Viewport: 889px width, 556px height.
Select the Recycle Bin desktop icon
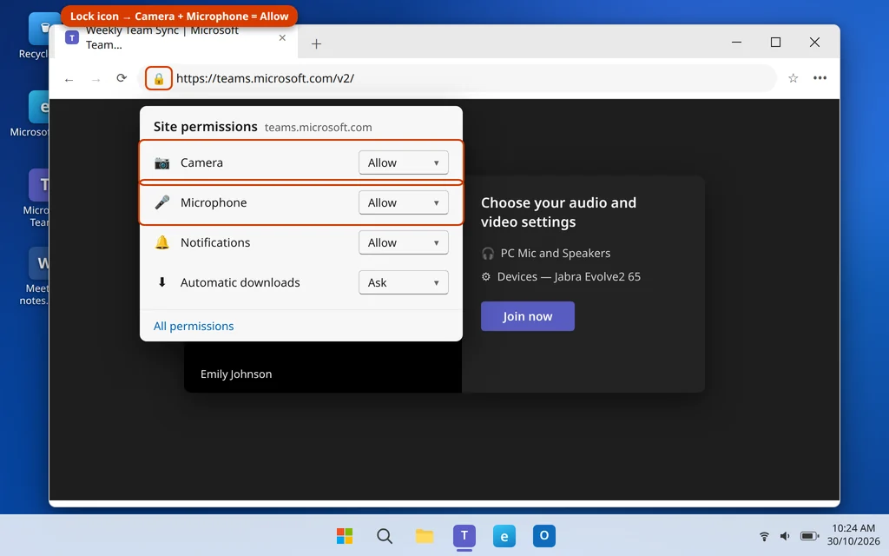pyautogui.click(x=38, y=36)
